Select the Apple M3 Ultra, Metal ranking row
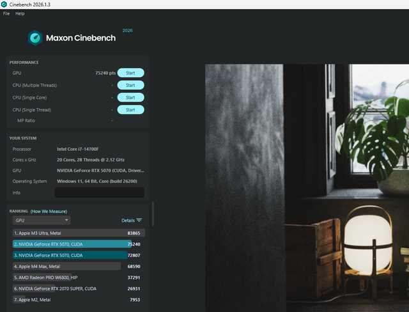This screenshot has height=312, width=409. [79, 233]
